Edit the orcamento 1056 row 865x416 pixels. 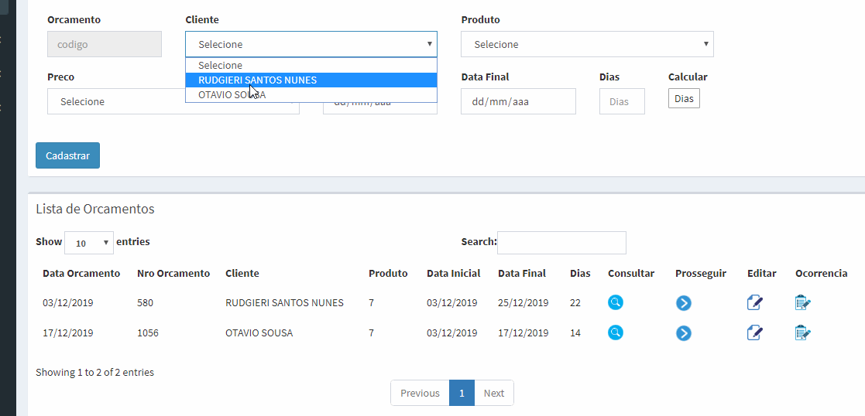tap(755, 332)
